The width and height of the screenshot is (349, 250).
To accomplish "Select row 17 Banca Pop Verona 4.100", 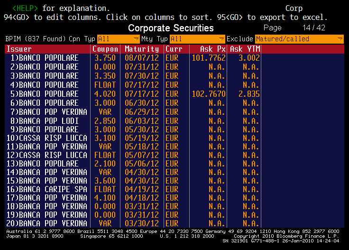I will (x=47, y=197).
